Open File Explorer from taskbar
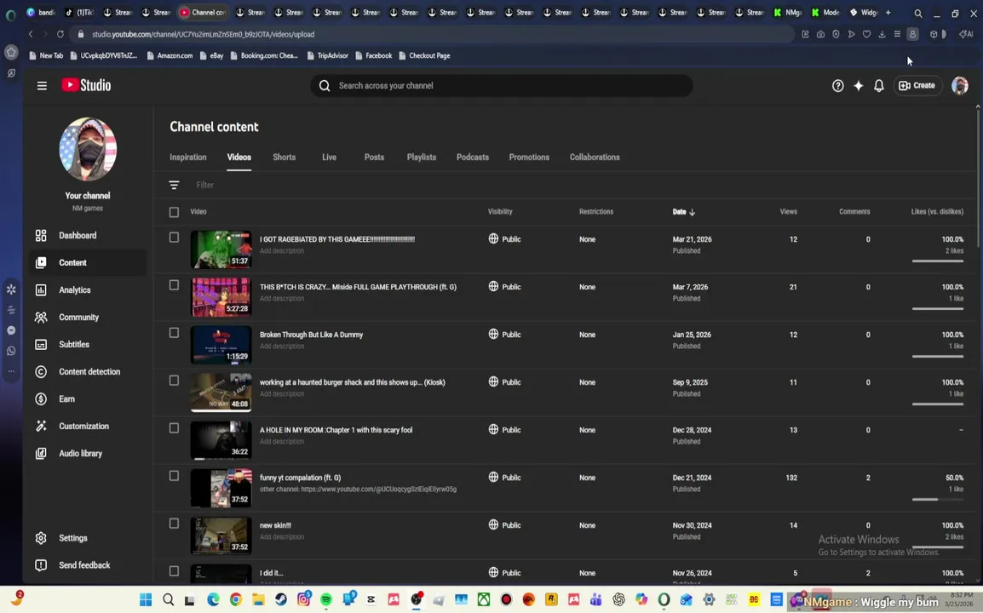 pos(258,600)
